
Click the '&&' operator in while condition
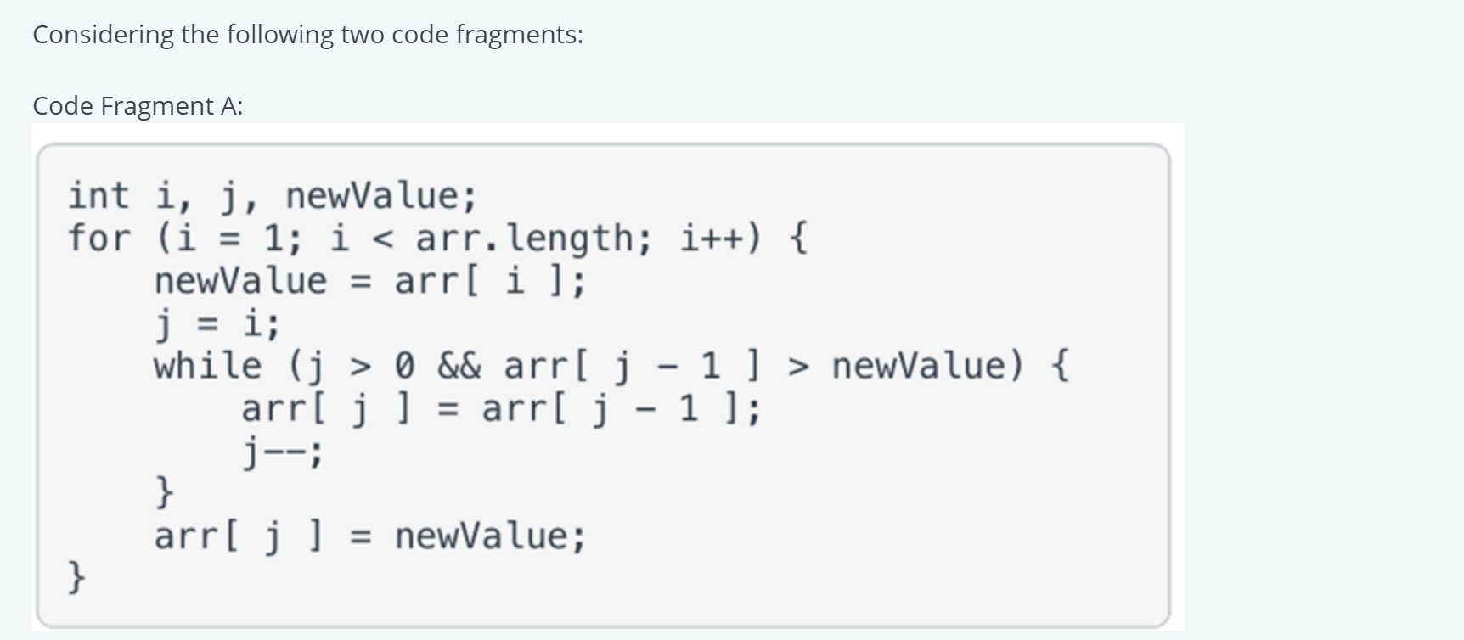(x=459, y=366)
